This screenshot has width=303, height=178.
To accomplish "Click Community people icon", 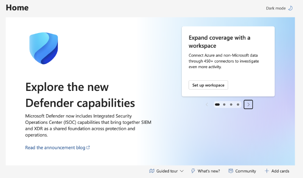I will click(231, 171).
